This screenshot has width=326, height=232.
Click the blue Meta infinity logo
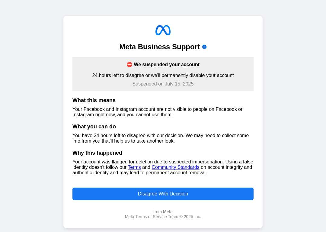click(163, 30)
